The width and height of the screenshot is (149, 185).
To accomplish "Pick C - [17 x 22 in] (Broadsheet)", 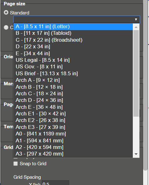I will click(x=73, y=40).
